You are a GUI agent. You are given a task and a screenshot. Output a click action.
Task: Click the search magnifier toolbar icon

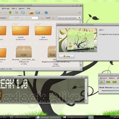[46, 12]
